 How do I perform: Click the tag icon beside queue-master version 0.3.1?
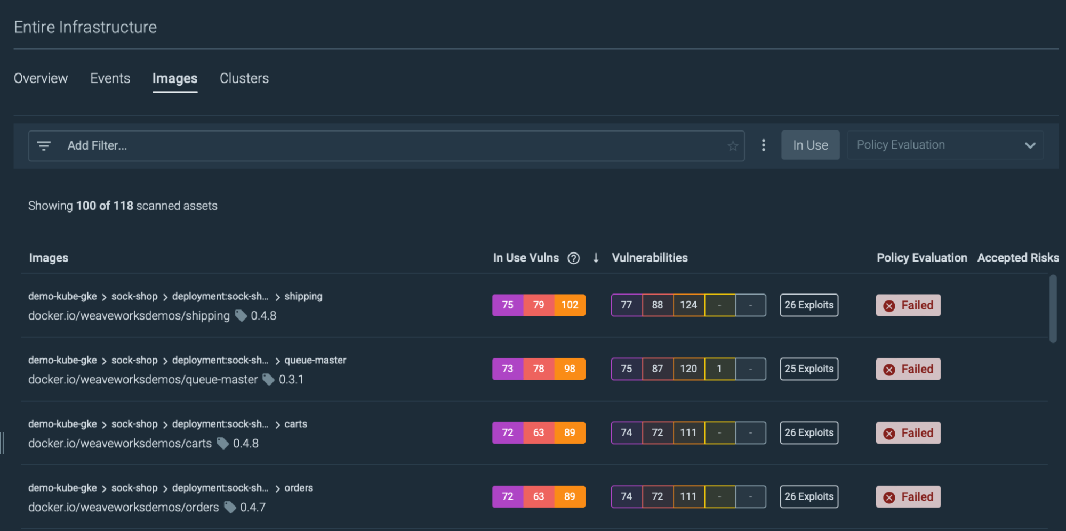point(268,380)
